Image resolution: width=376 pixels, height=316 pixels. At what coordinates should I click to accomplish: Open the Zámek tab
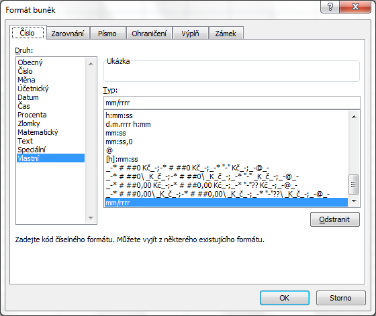(x=226, y=34)
